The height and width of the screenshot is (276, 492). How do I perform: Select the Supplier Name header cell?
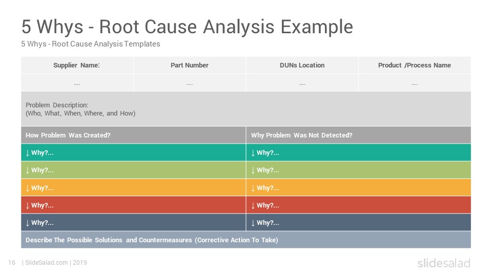tap(77, 65)
